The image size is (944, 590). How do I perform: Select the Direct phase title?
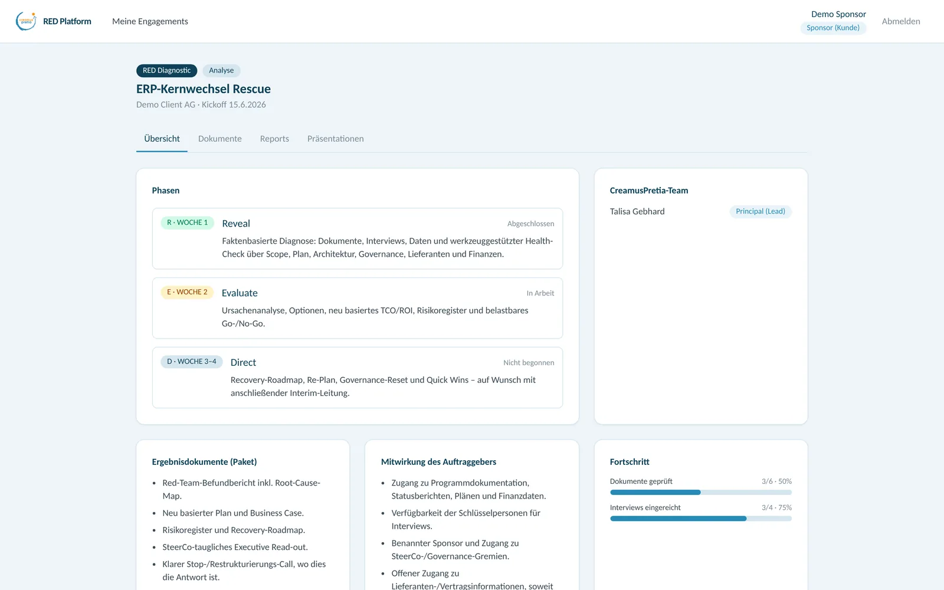tap(243, 363)
